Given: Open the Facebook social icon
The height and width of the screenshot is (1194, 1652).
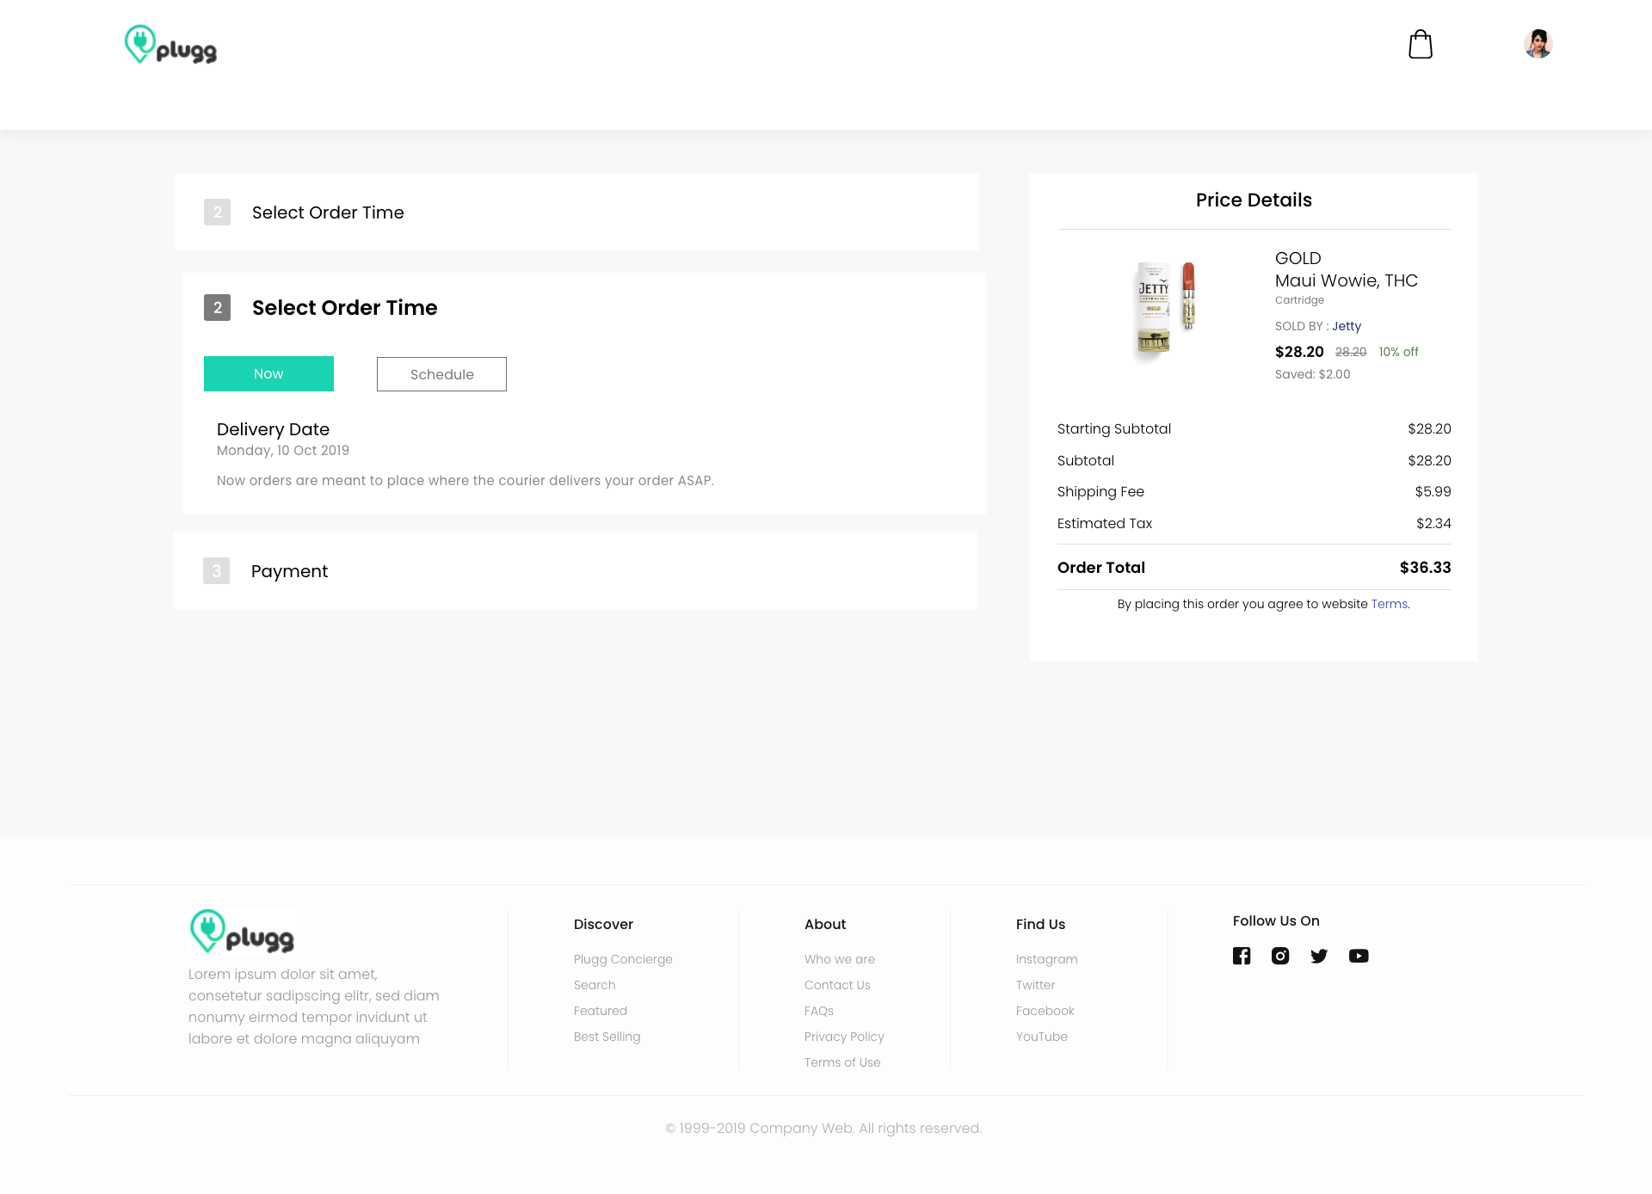Looking at the screenshot, I should pyautogui.click(x=1242, y=956).
